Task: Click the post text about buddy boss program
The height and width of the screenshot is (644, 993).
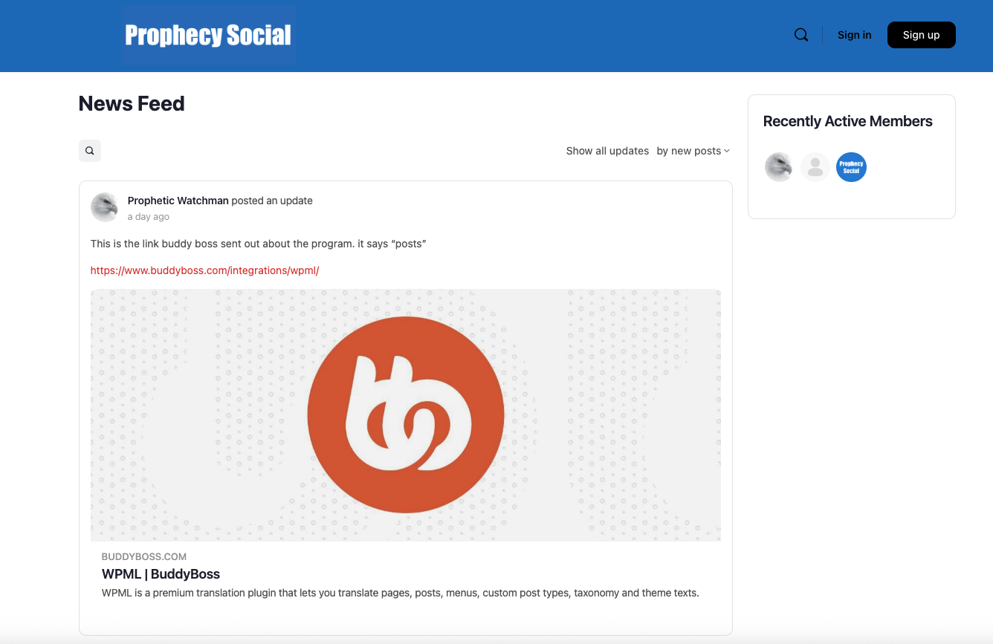Action: click(x=259, y=244)
